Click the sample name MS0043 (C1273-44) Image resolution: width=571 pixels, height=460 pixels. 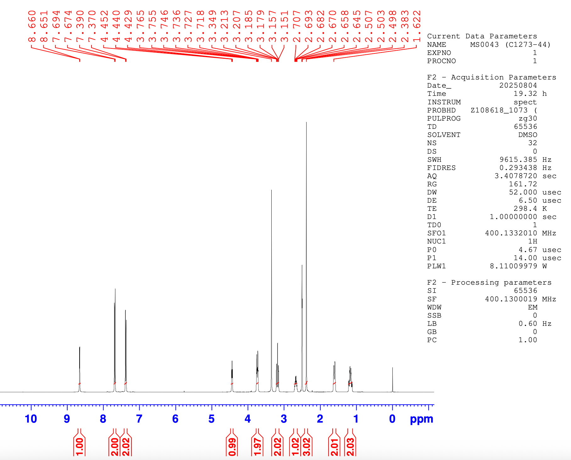pyautogui.click(x=510, y=45)
